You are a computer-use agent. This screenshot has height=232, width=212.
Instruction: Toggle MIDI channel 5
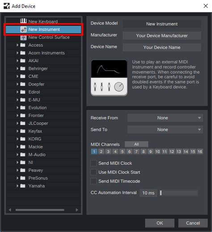tap(122, 151)
